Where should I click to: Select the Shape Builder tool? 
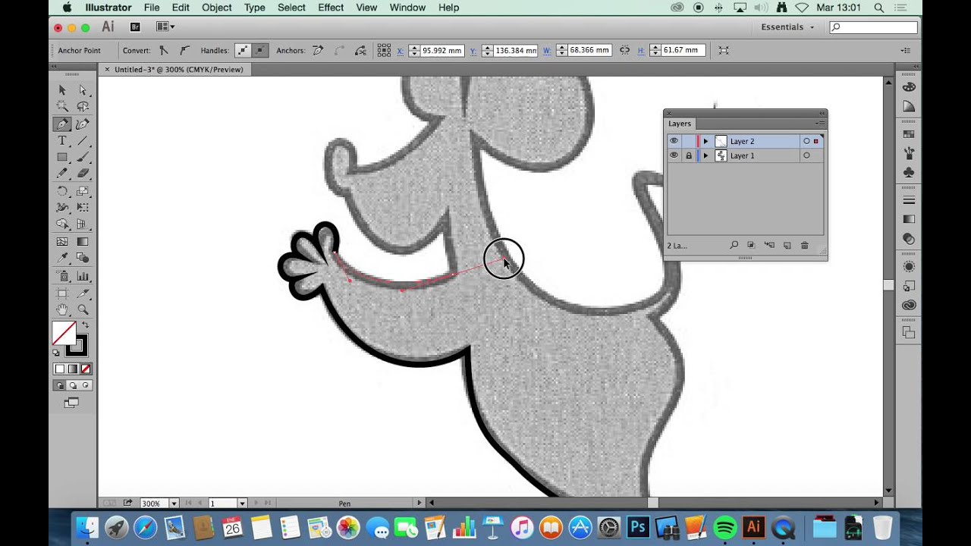(x=62, y=224)
